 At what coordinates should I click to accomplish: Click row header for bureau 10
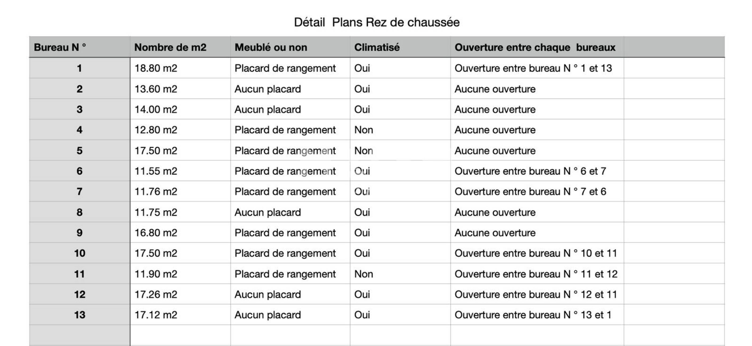tap(79, 253)
